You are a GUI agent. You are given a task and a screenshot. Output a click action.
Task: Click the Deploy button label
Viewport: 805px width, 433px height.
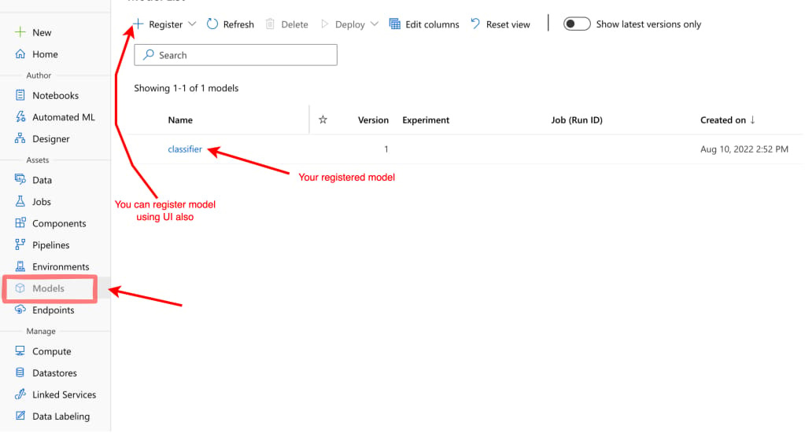[x=349, y=24]
